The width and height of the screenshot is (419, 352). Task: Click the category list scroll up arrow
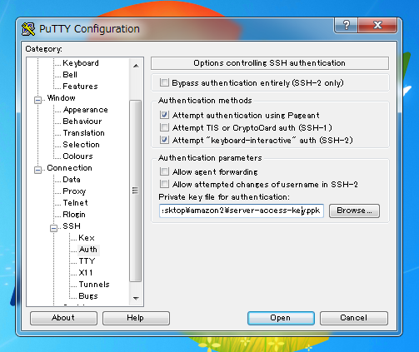(136, 66)
